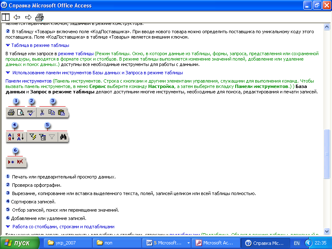Click the Copy icon in the toolbar illustration
The width and height of the screenshot is (332, 249).
pyautogui.click(x=51, y=112)
